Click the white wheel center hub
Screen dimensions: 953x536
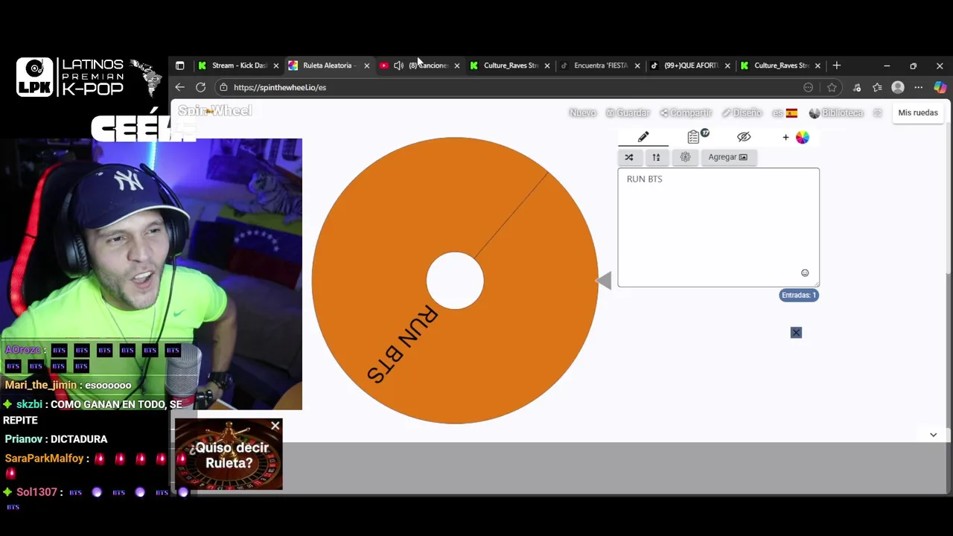click(x=455, y=281)
